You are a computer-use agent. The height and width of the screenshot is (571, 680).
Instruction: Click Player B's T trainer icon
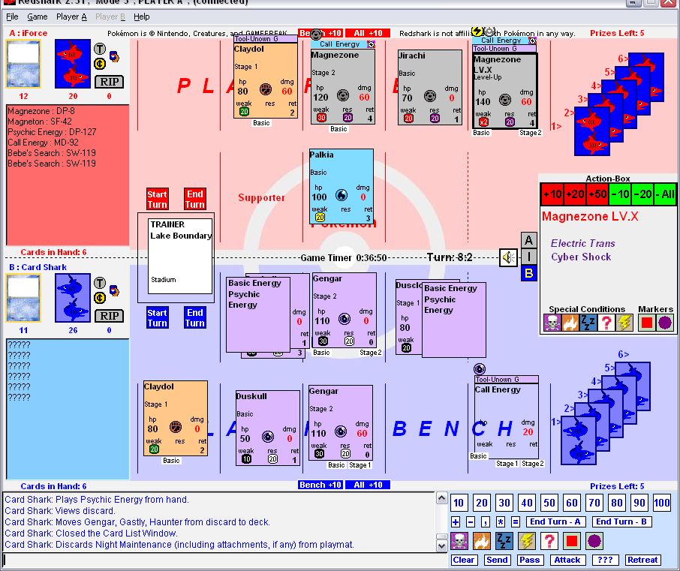pos(100,283)
